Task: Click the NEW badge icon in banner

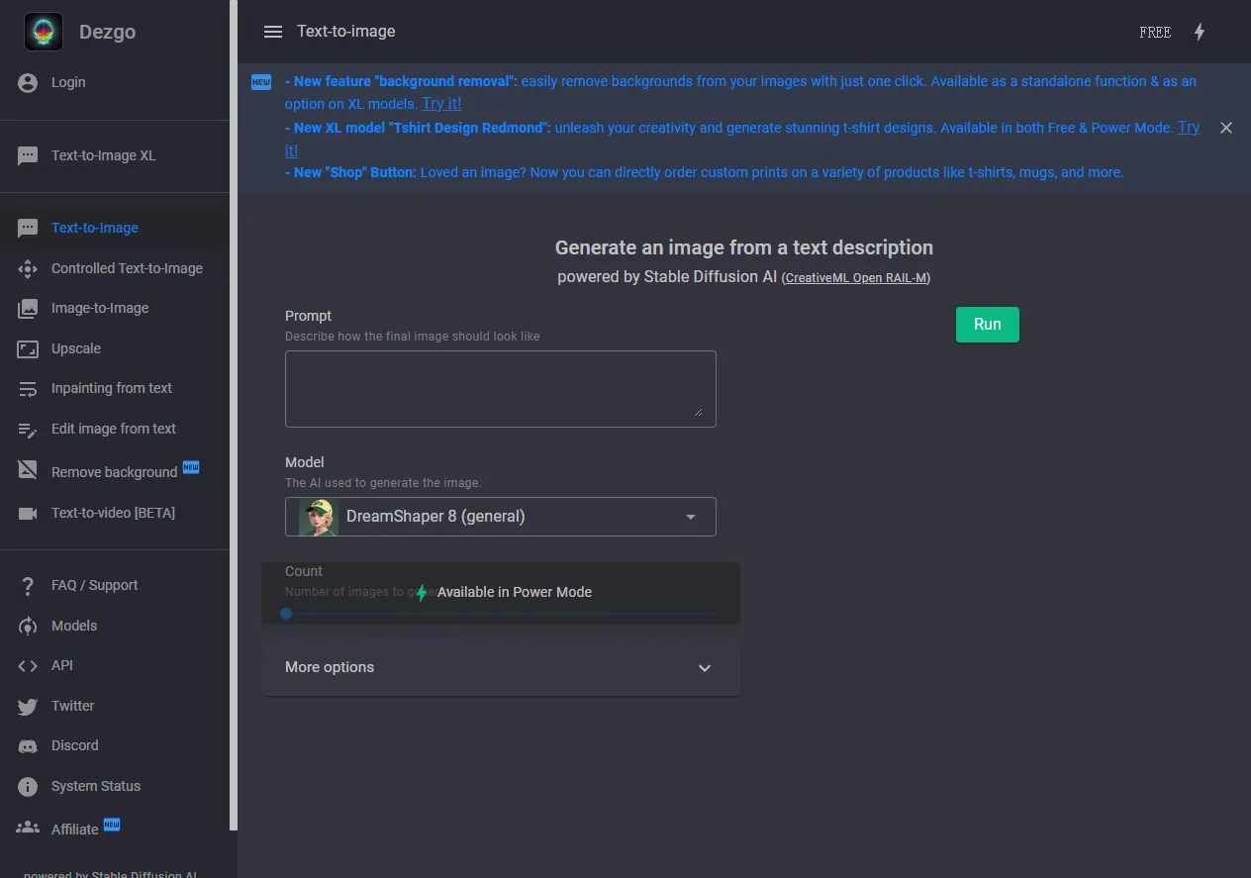Action: [261, 82]
